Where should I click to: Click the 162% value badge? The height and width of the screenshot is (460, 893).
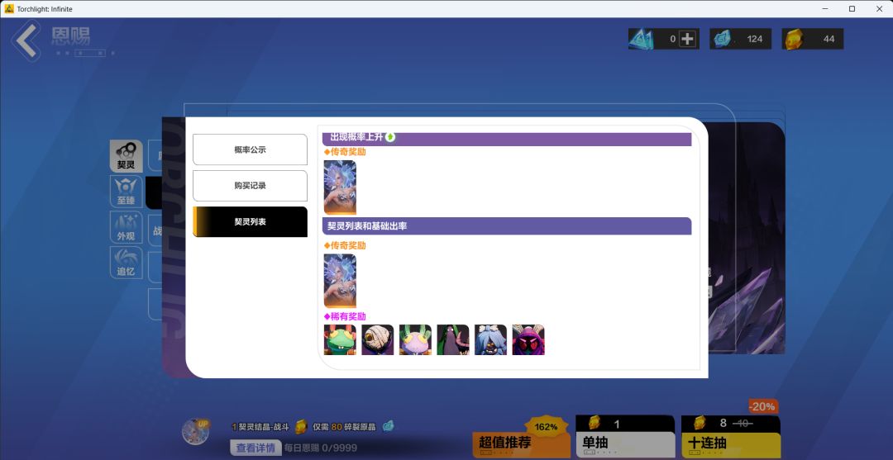coord(547,427)
